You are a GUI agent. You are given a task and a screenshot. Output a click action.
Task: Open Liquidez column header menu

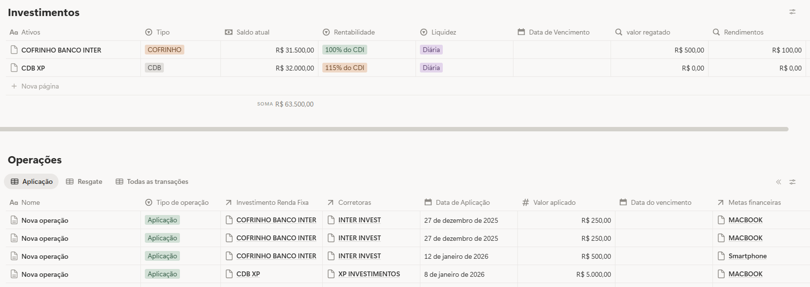click(443, 32)
